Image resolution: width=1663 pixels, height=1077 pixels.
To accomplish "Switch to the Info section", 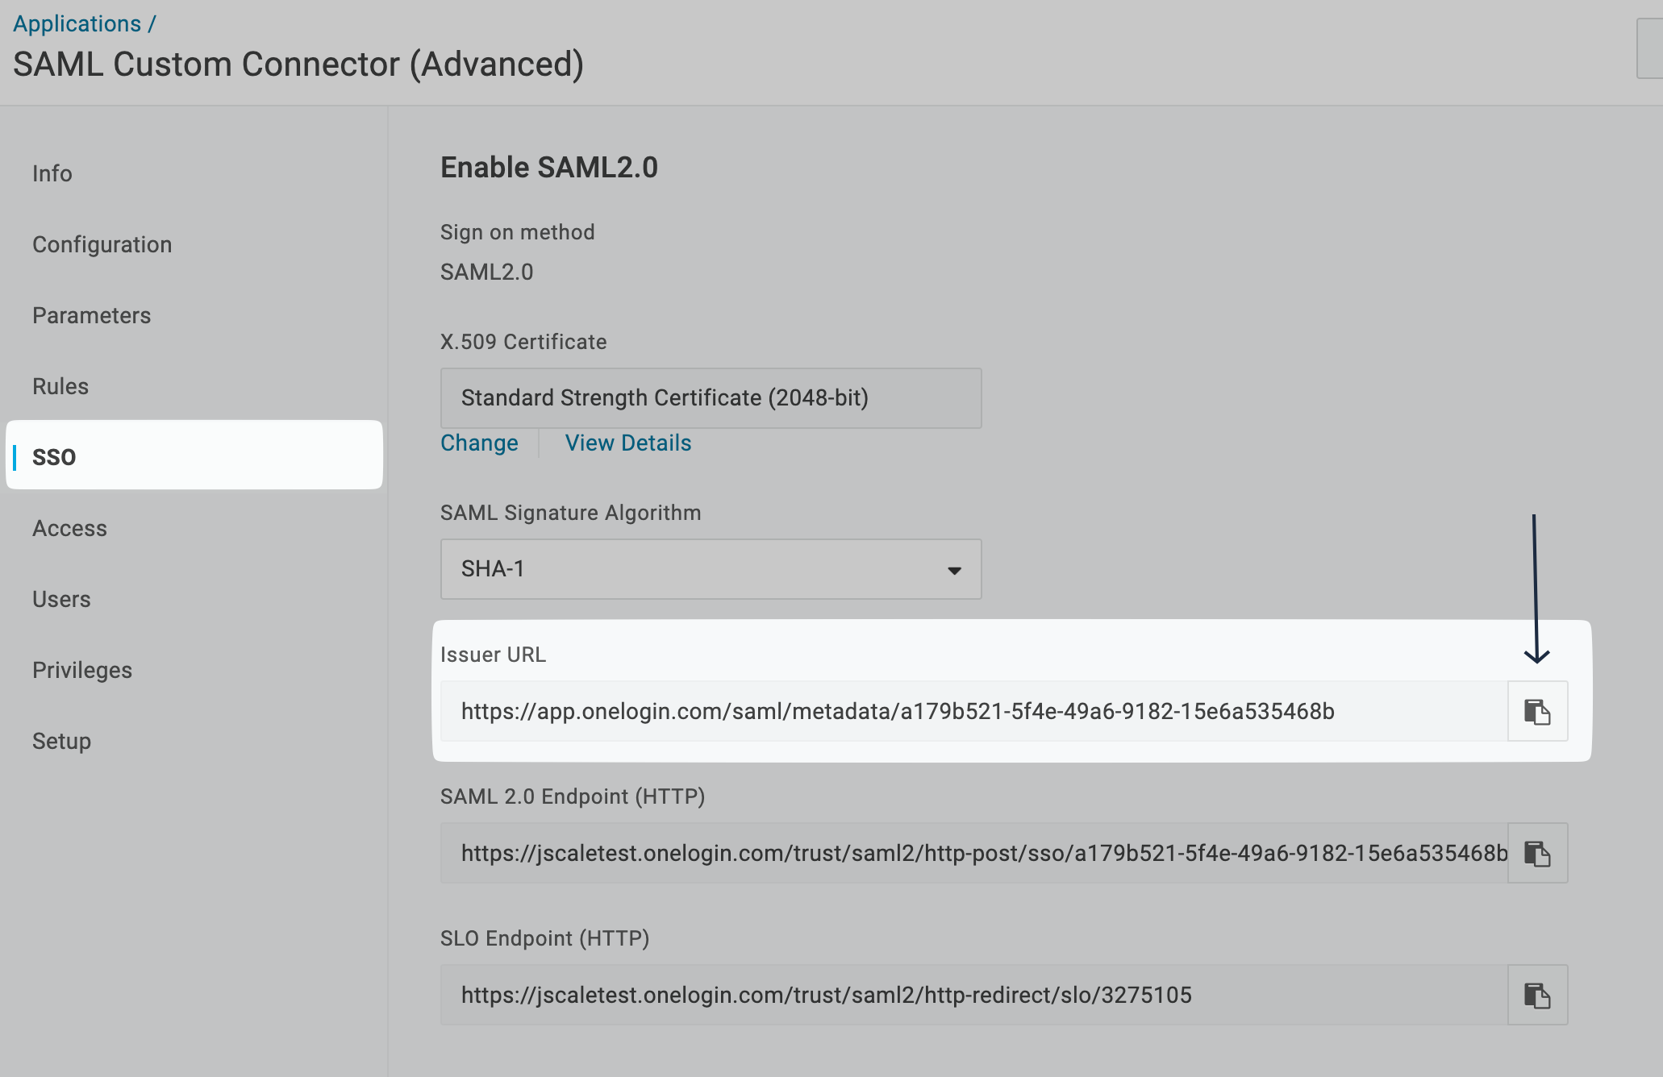I will 52,173.
